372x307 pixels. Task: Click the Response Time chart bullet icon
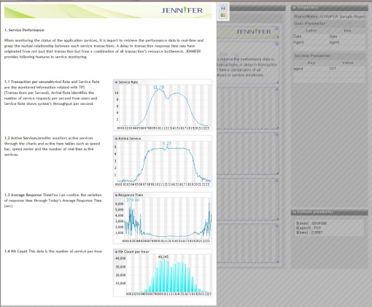(116, 195)
